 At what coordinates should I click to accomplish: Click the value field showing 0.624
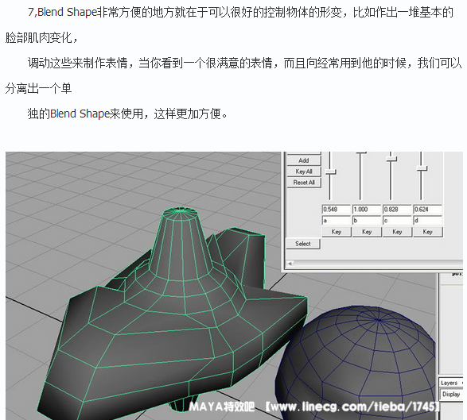(x=427, y=210)
